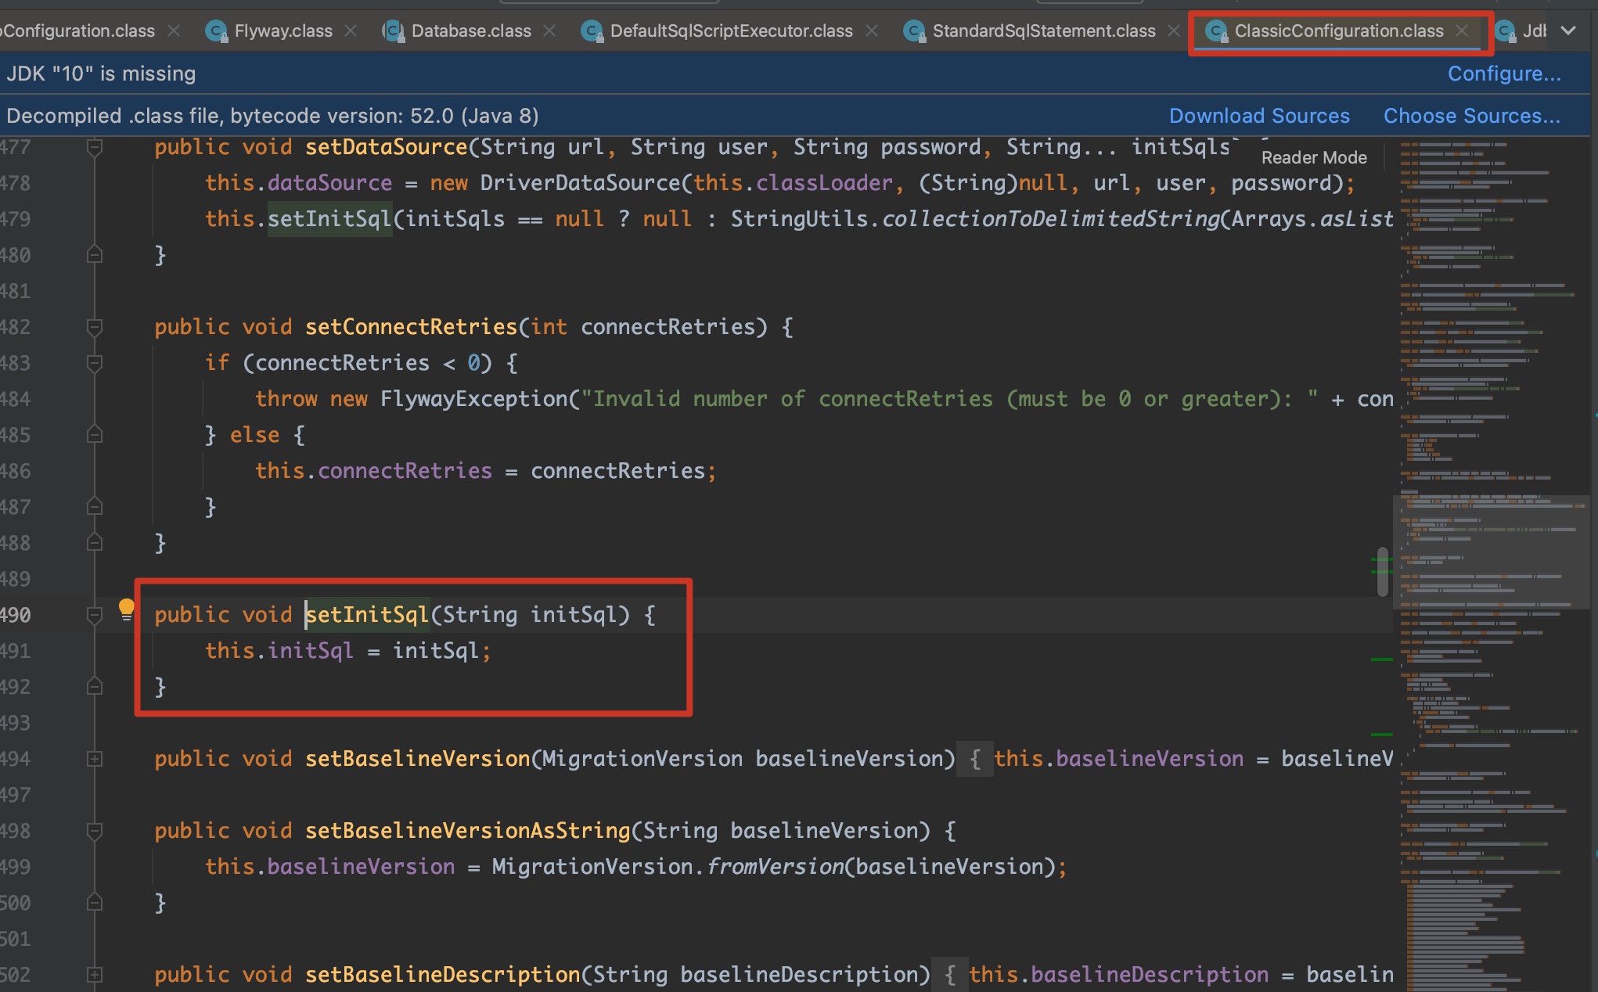Click the vertical scrollbar thumb
Image resolution: width=1598 pixels, height=992 pixels.
click(x=1383, y=571)
